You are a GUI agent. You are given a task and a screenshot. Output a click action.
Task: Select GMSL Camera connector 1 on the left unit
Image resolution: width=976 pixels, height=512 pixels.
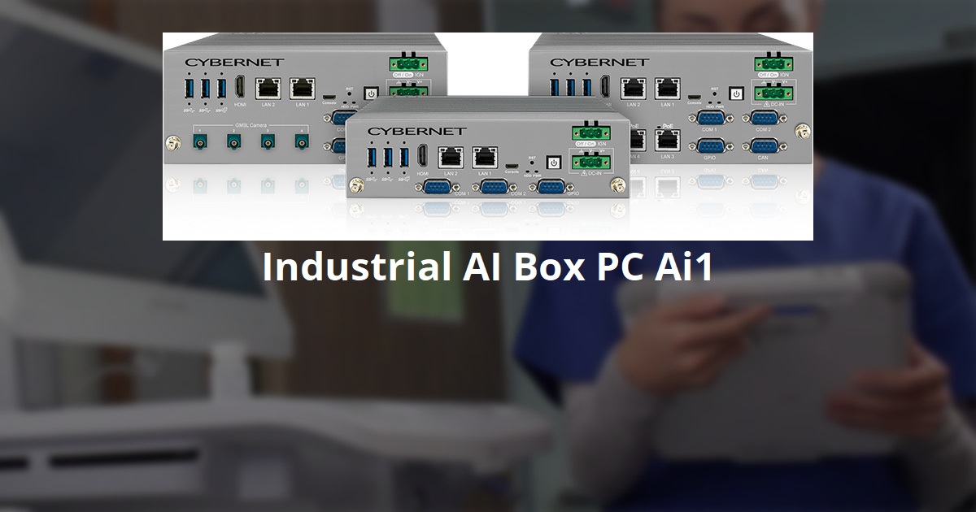click(200, 141)
